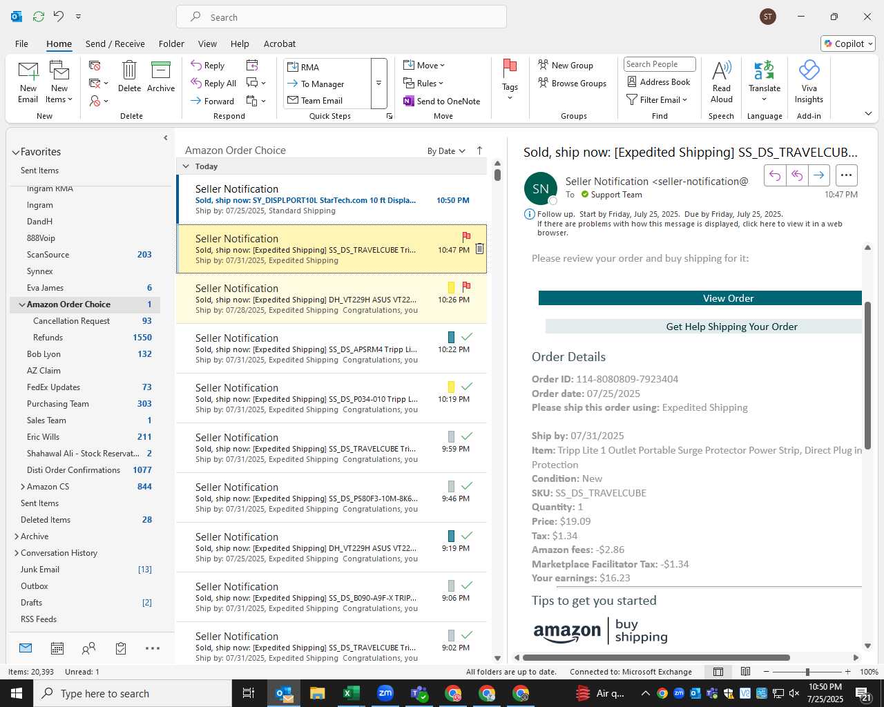Delete the 10:47 PM message via trash icon
Screen dimensions: 884x707
[479, 249]
